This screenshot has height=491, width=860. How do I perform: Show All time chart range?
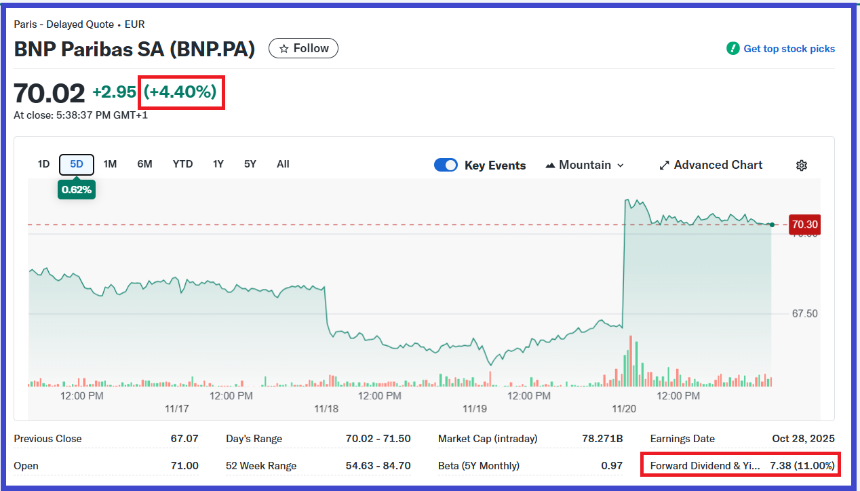283,164
